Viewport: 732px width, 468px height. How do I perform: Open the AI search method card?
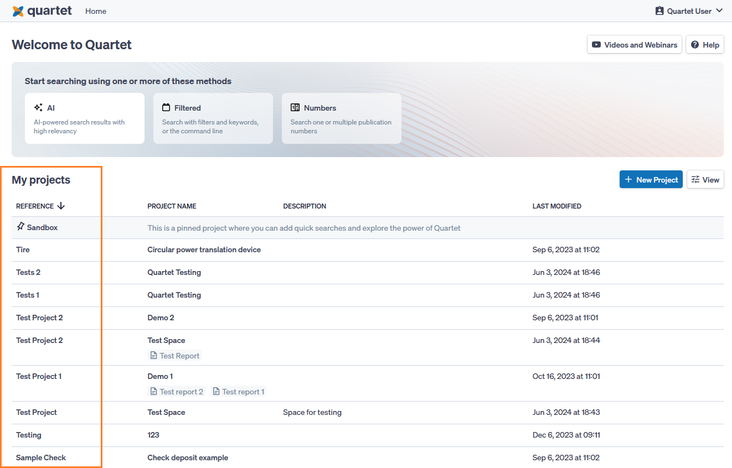pyautogui.click(x=85, y=118)
